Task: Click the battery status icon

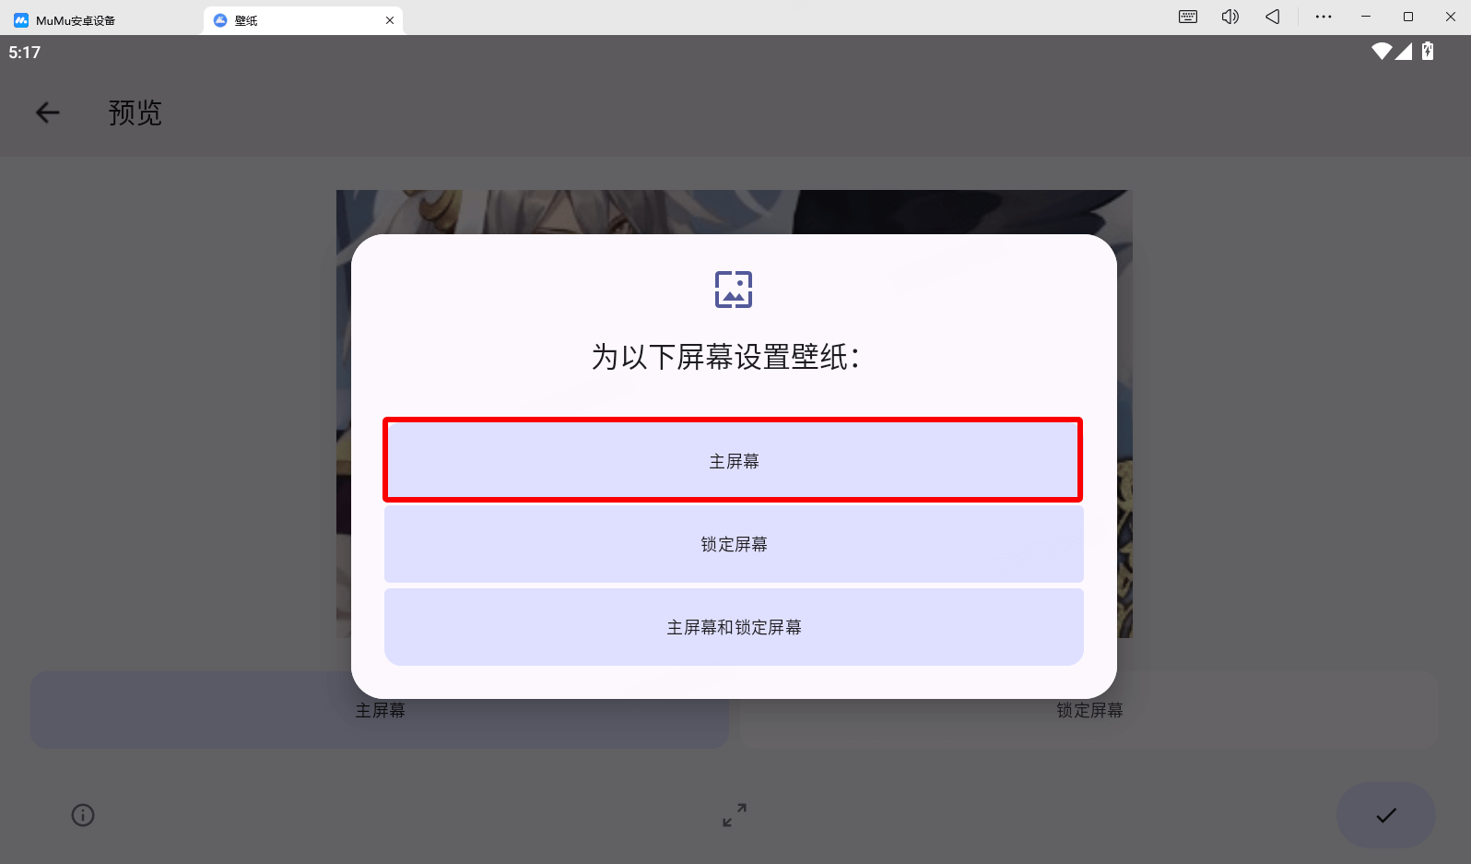Action: coord(1428,52)
